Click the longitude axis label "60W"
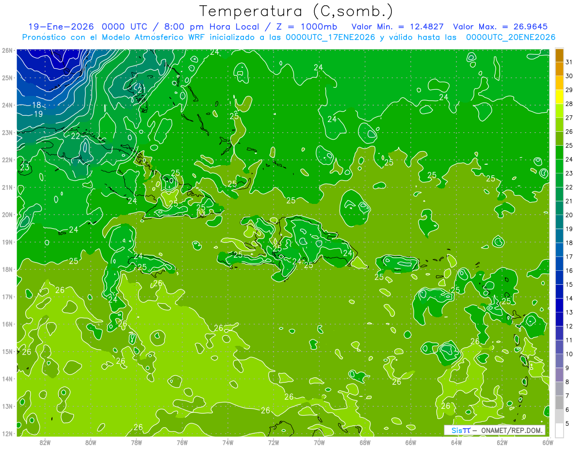 (548, 442)
